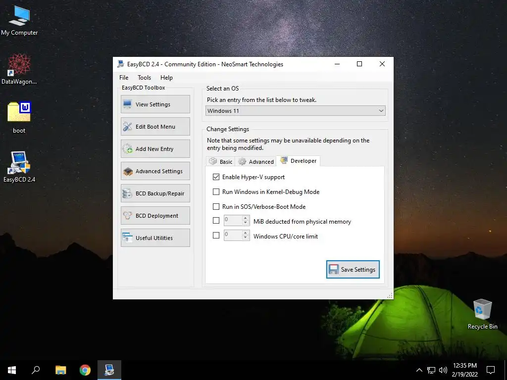Screen dimensions: 507x380
Task: Open View Settings in the EasyBCD toolbox
Action: coord(155,104)
